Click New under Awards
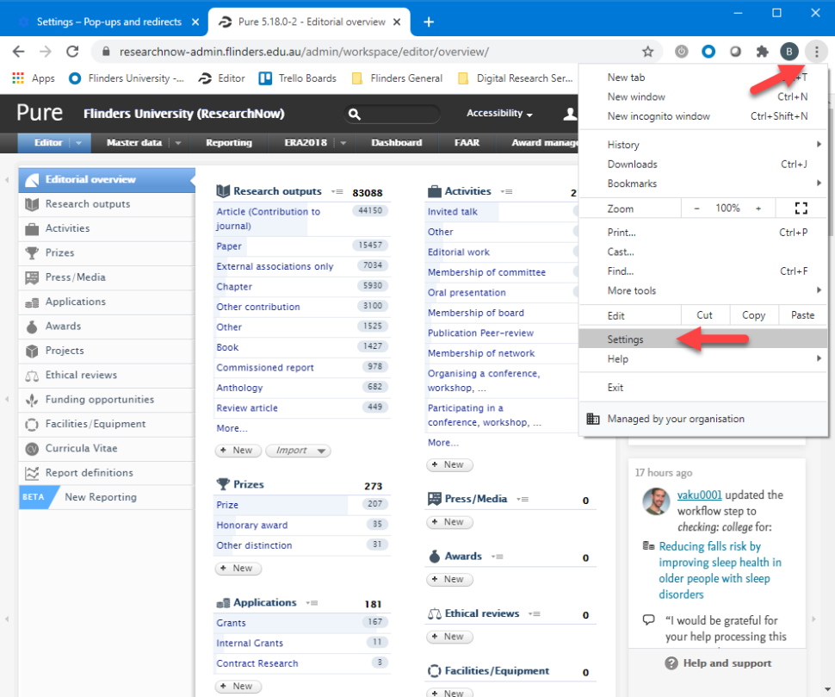 click(x=449, y=579)
